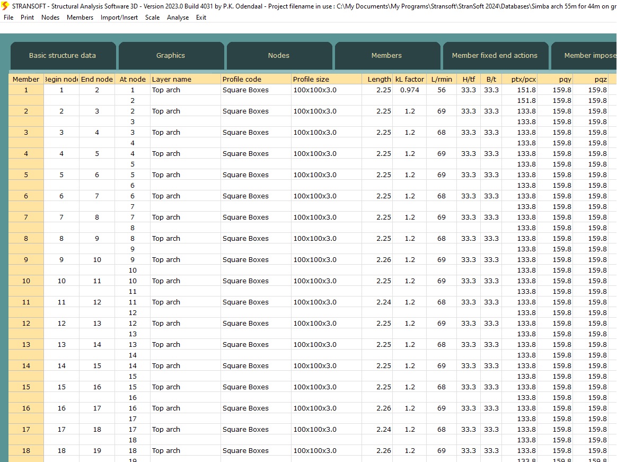Image resolution: width=617 pixels, height=462 pixels.
Task: Switch to the Members tab
Action: pos(386,56)
